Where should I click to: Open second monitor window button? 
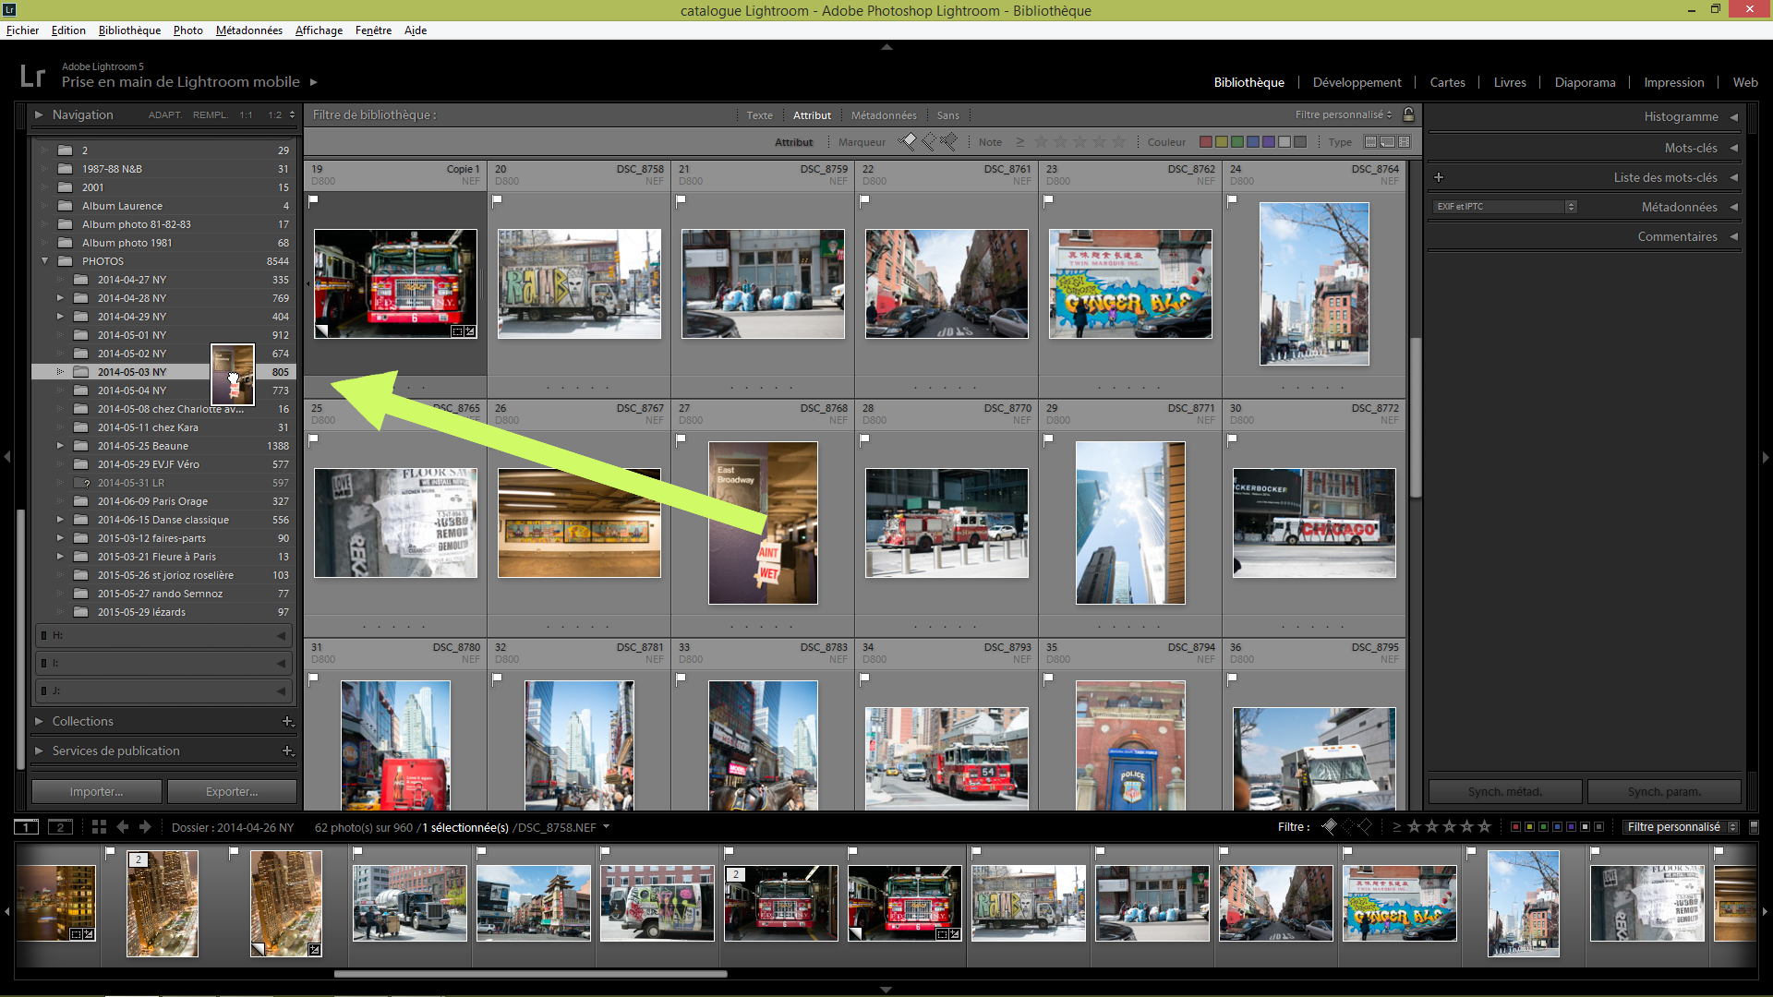coord(60,827)
